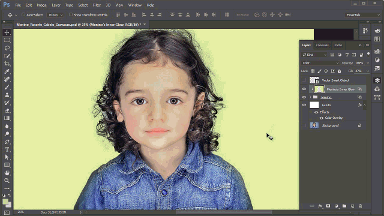Toggle Color Overlay effect visibility
This screenshot has height=216, width=384.
click(322, 118)
